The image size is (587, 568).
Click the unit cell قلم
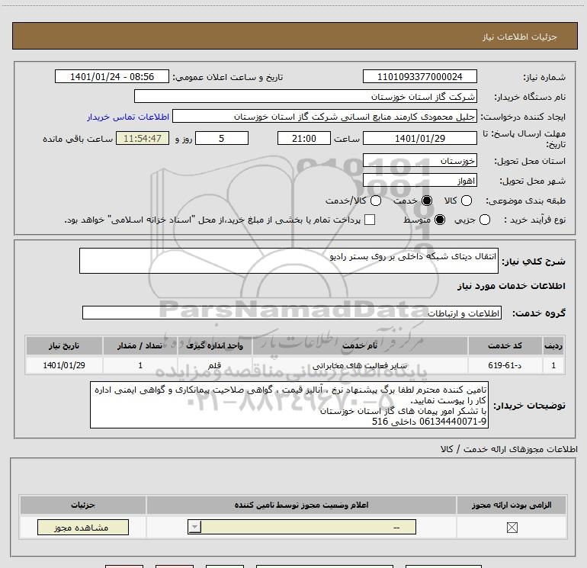(x=214, y=365)
